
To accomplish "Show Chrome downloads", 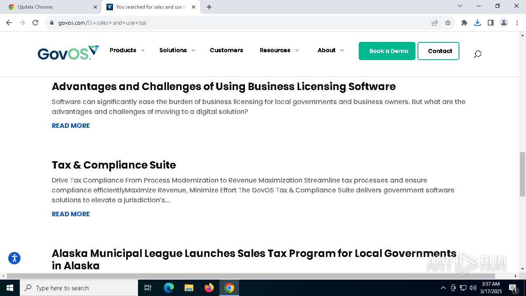I will click(478, 23).
